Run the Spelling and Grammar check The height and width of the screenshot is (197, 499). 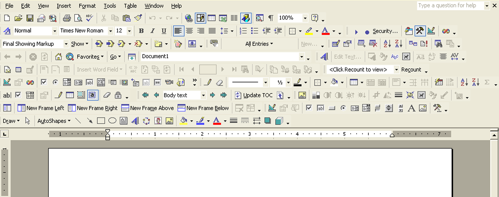[x=89, y=18]
